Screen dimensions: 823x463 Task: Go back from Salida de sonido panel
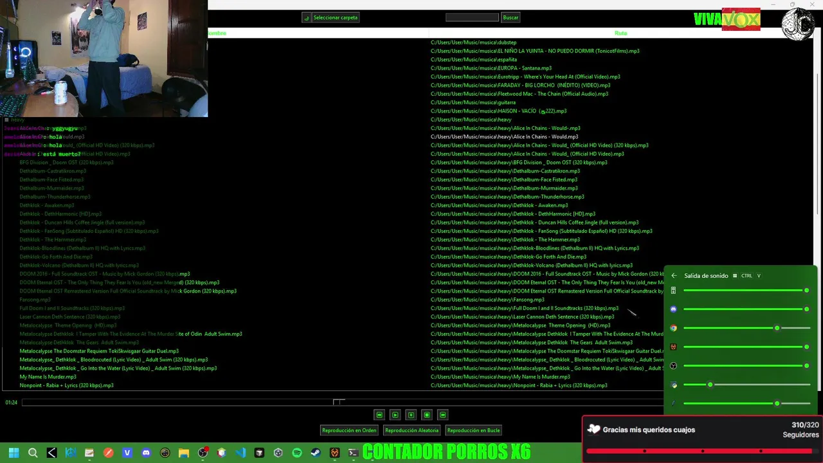coord(674,276)
